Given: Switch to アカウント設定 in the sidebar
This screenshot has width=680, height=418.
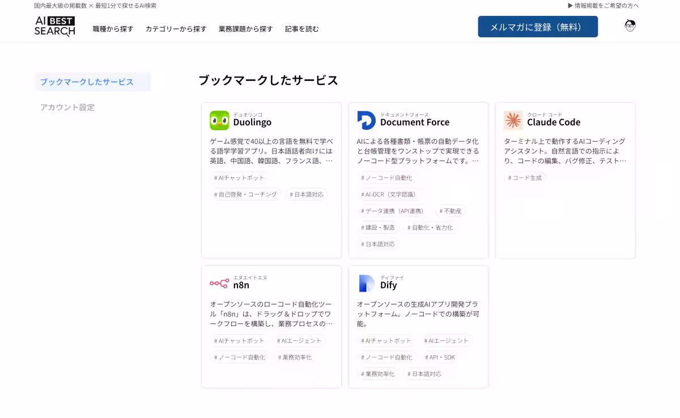Looking at the screenshot, I should click(67, 107).
